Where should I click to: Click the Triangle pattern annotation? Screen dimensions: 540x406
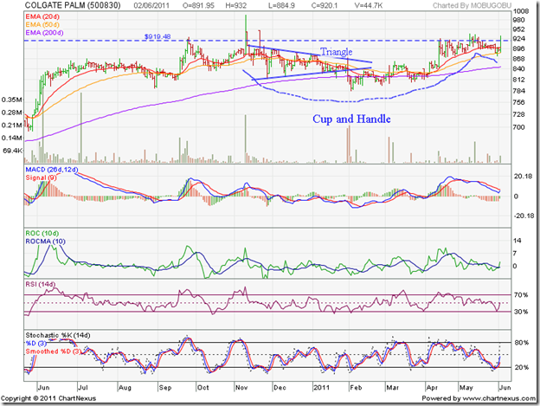pos(337,52)
